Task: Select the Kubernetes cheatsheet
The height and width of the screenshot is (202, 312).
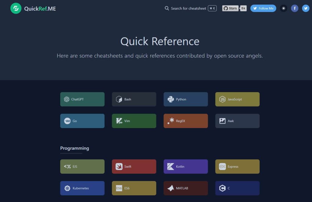Action: pyautogui.click(x=82, y=188)
